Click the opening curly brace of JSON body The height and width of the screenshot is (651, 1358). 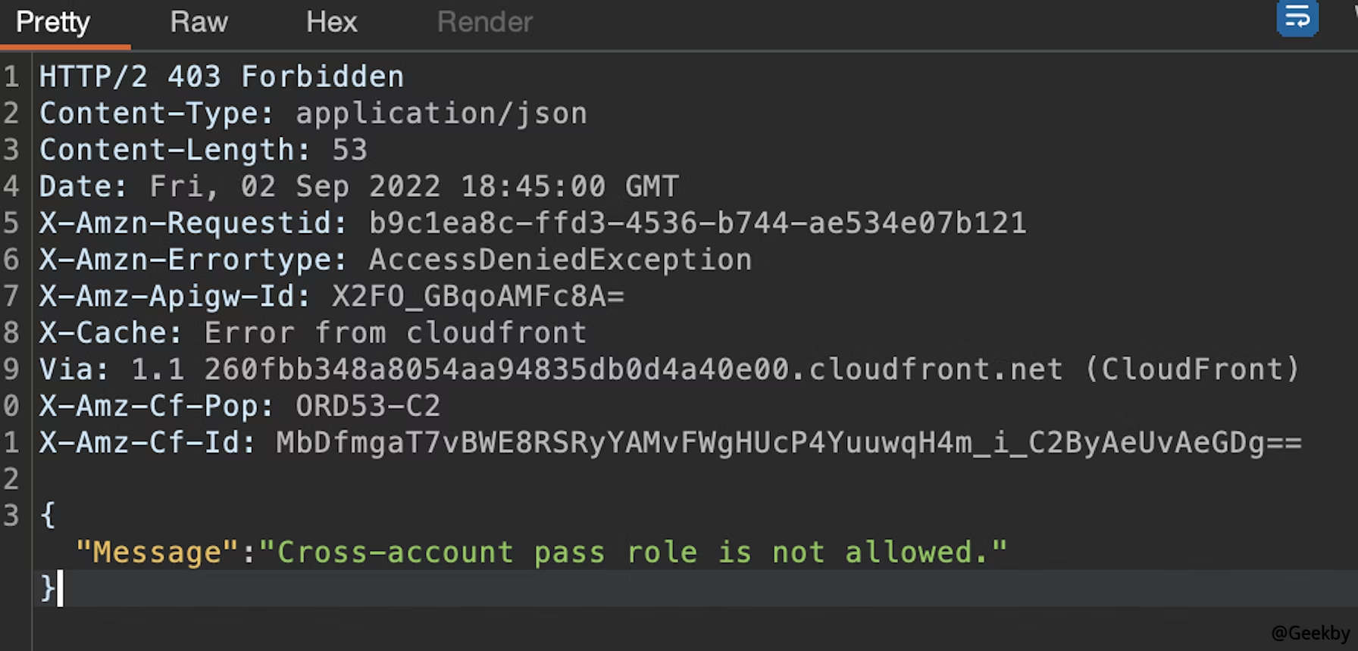pyautogui.click(x=48, y=516)
